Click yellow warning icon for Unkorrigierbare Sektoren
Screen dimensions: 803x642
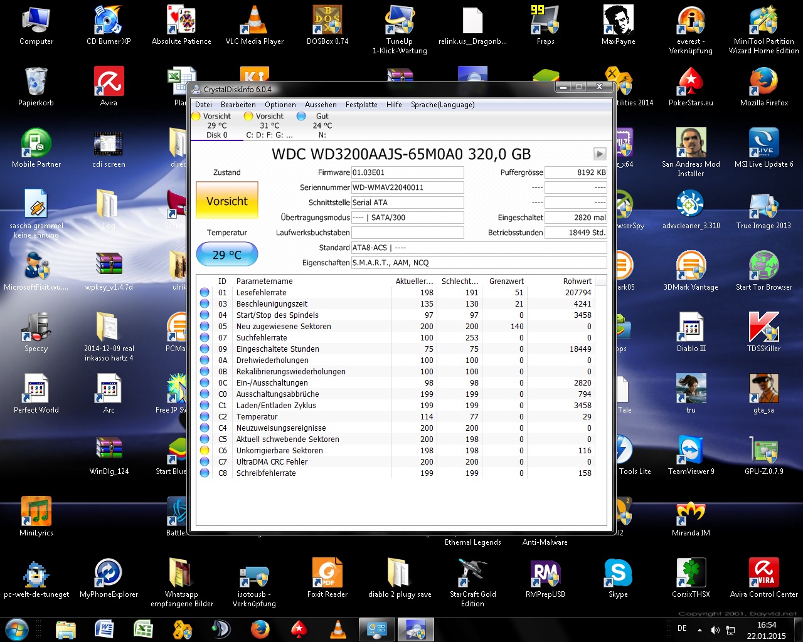[x=205, y=451]
